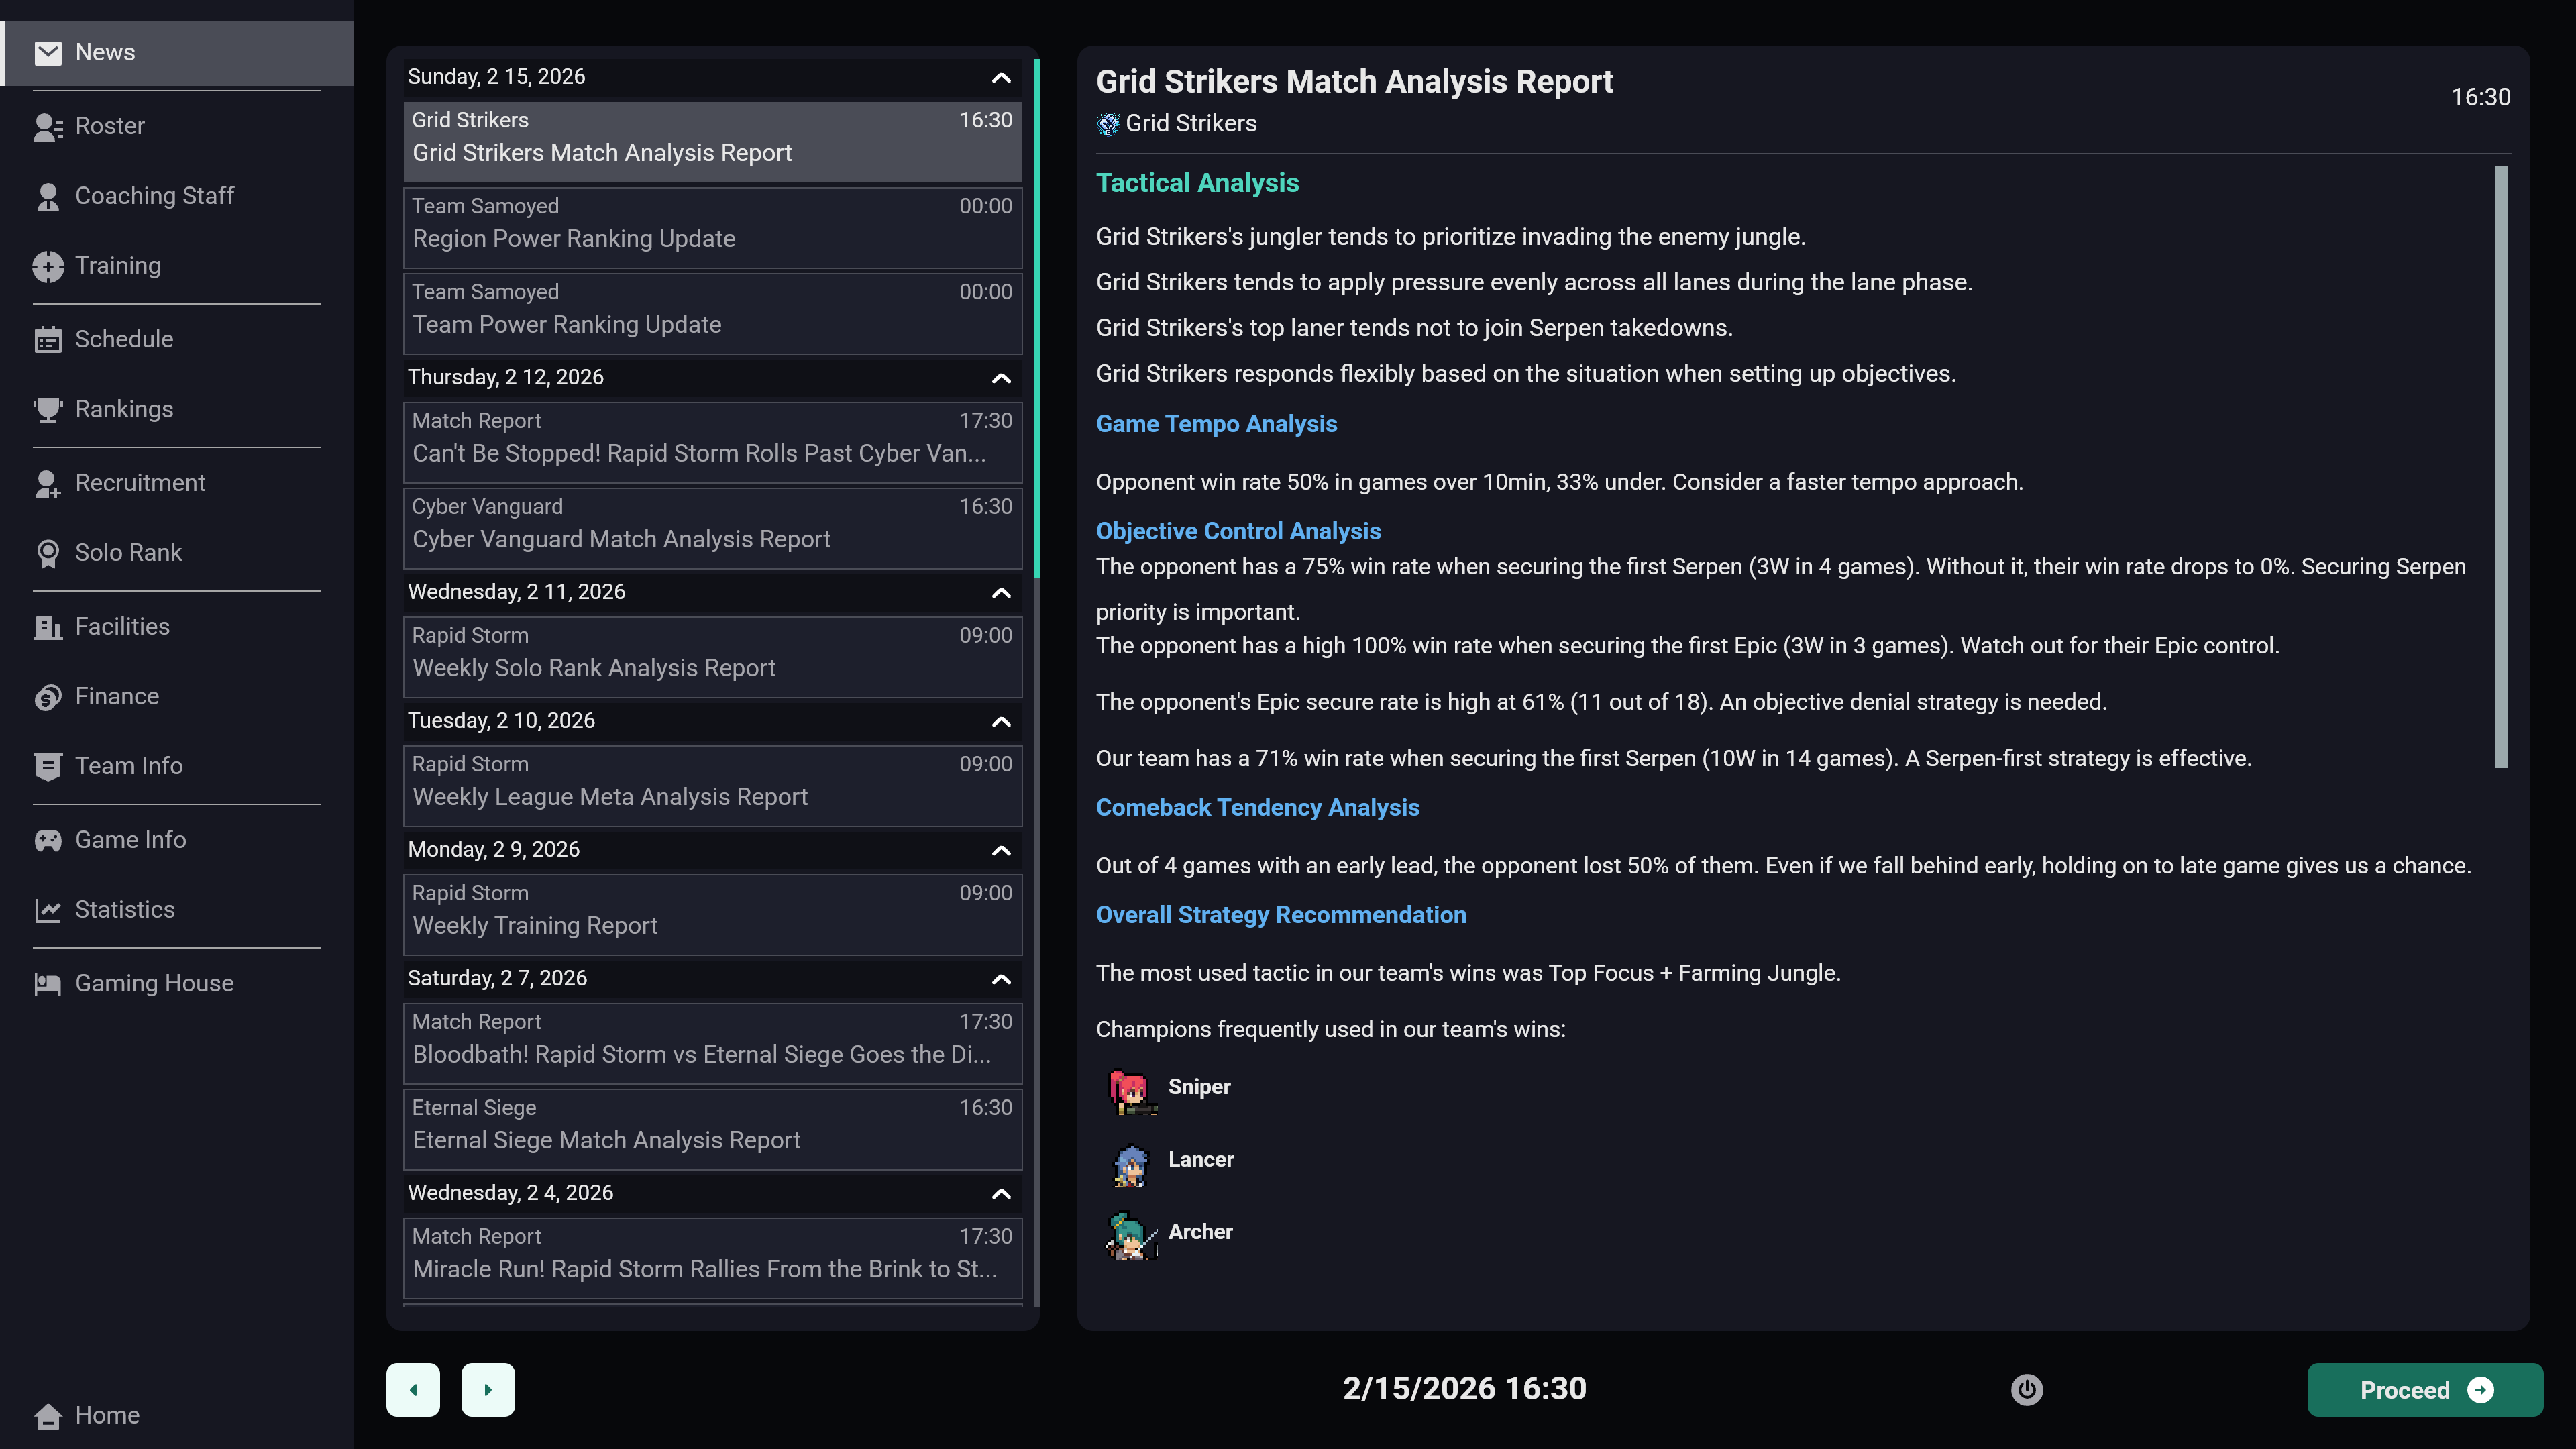Open Training via its crosshair icon
Viewport: 2576px width, 1449px height.
coord(48,266)
